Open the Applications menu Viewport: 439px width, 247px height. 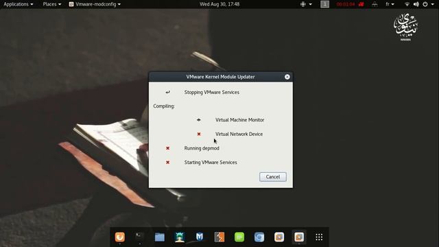[19, 4]
